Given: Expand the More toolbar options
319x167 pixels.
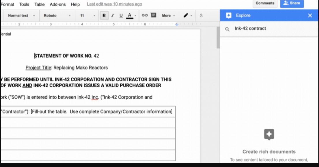Looking at the screenshot, I should click(x=168, y=16).
